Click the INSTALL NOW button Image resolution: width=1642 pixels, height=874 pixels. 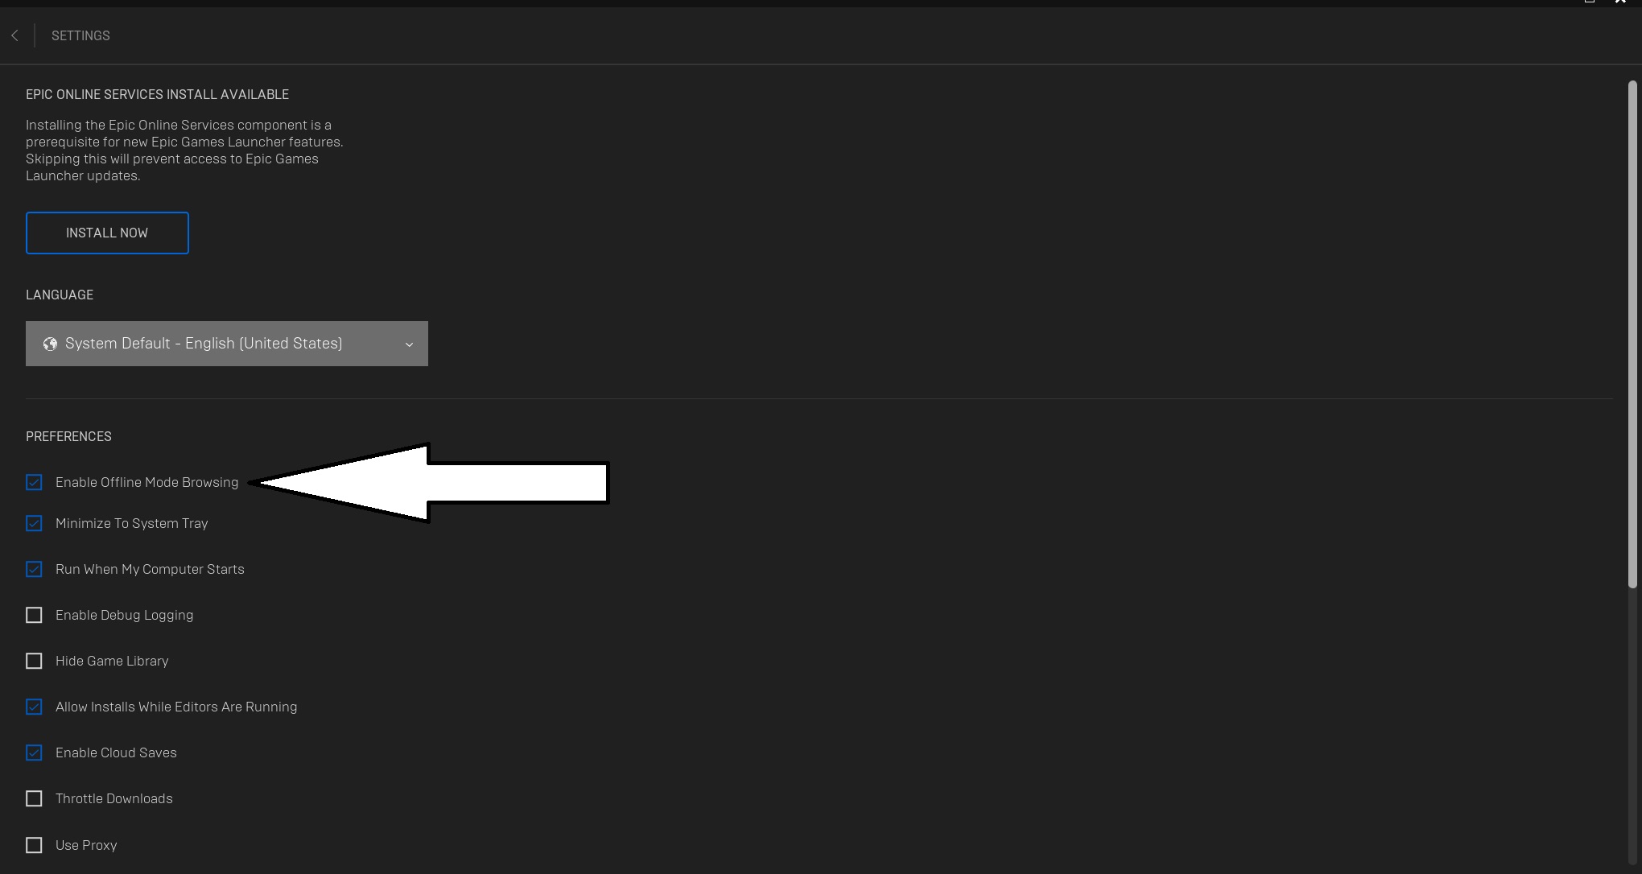coord(106,233)
